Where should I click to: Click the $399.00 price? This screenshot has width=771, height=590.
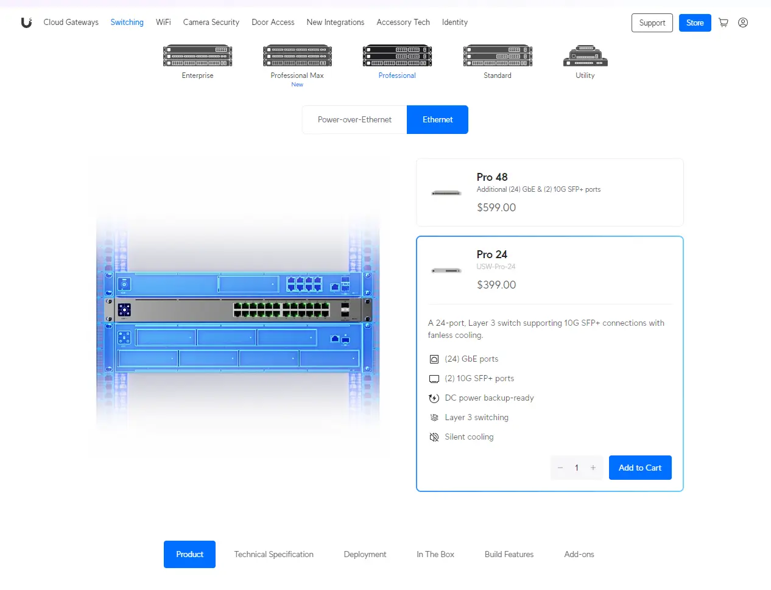(x=496, y=285)
